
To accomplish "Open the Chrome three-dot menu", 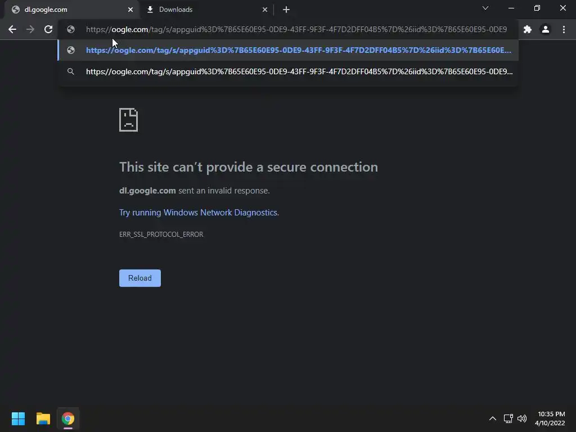I will click(564, 29).
